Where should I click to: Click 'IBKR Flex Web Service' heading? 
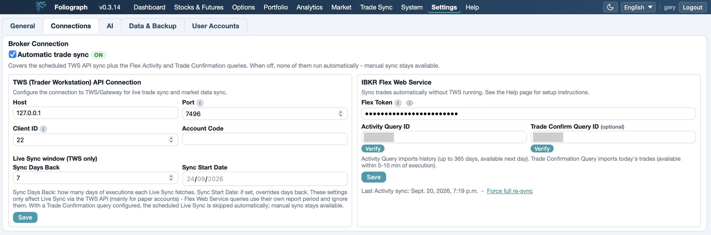pos(396,82)
